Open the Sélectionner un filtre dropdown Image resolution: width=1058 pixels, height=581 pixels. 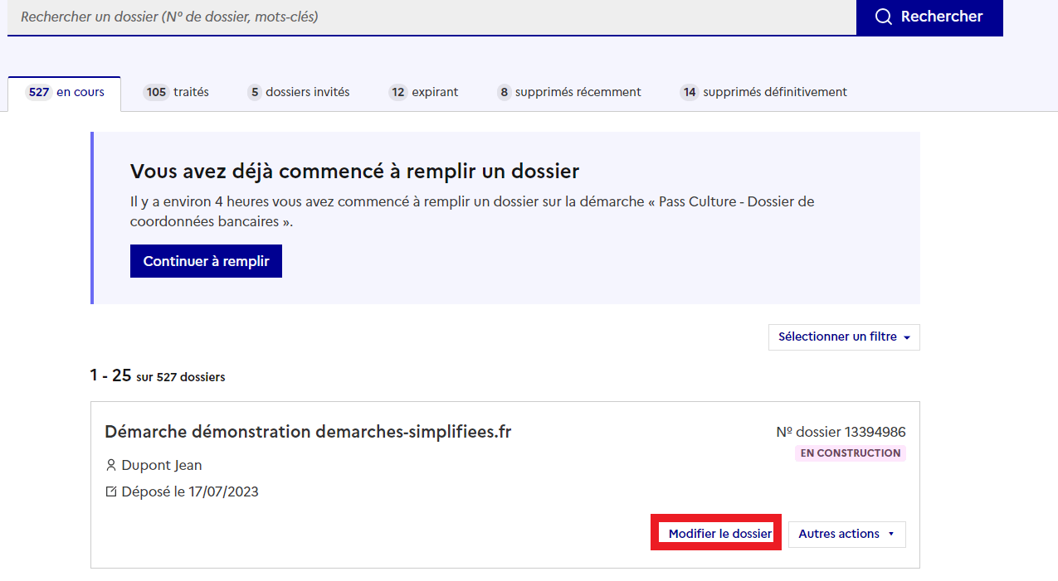pos(842,336)
